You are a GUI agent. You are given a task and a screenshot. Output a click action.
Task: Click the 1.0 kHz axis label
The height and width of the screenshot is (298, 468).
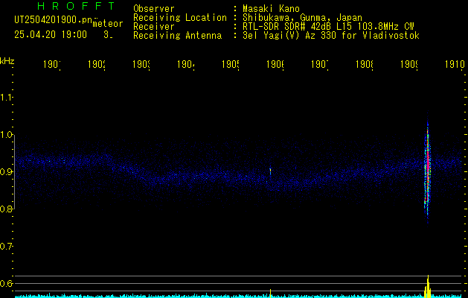click(x=6, y=135)
